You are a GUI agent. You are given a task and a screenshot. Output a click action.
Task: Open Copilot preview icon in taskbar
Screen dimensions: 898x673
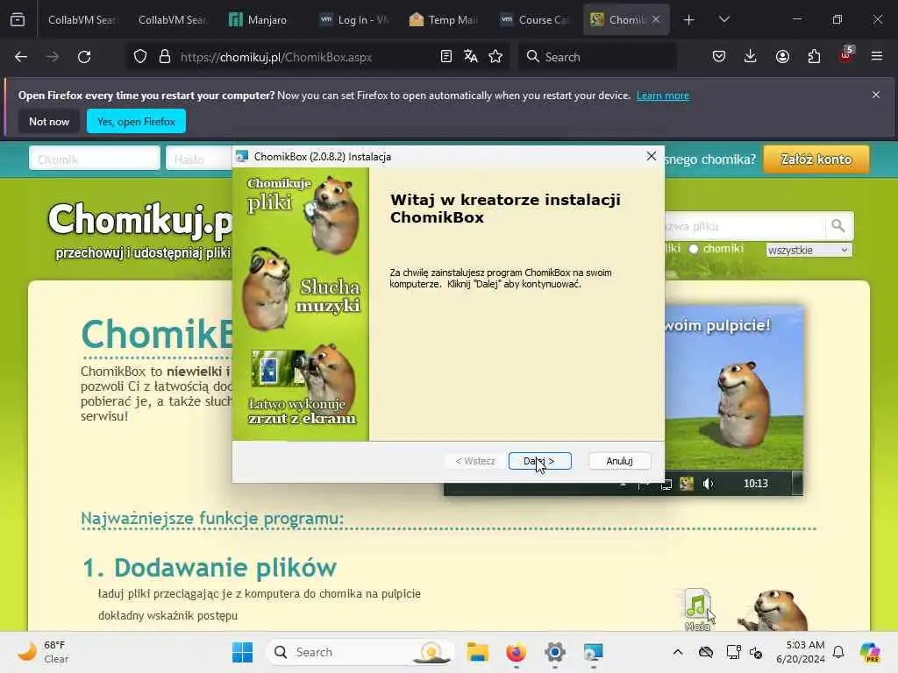click(870, 652)
